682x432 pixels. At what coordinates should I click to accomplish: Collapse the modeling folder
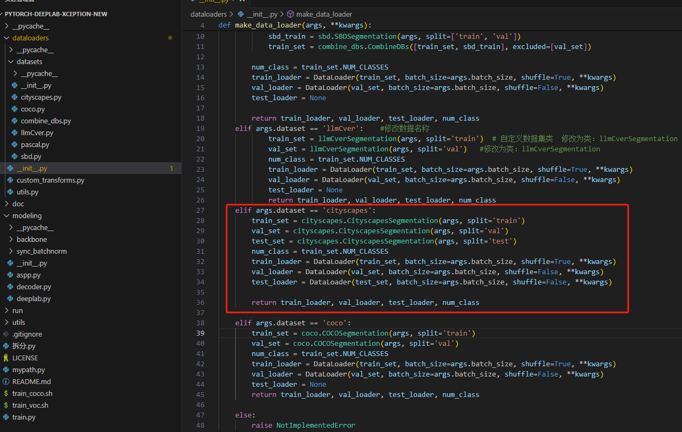6,216
